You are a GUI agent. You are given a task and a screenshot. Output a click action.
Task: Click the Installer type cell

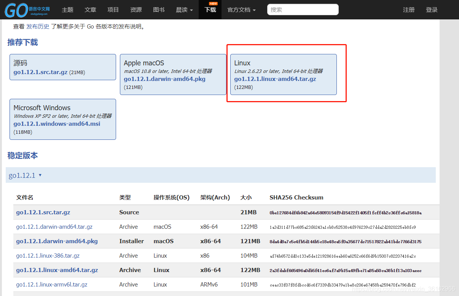131,241
